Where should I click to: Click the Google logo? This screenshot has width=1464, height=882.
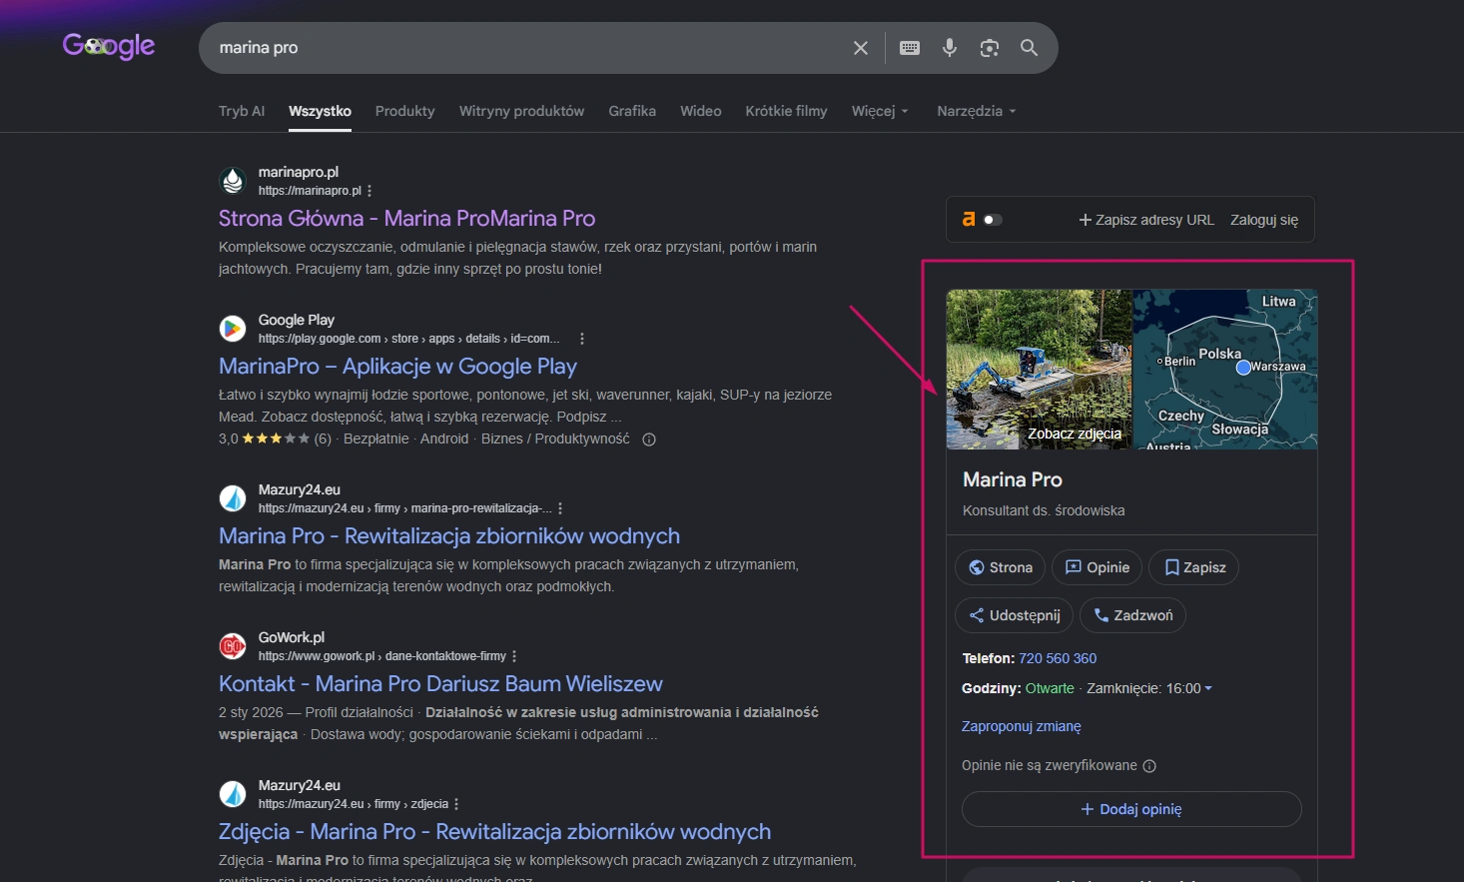coord(109,46)
